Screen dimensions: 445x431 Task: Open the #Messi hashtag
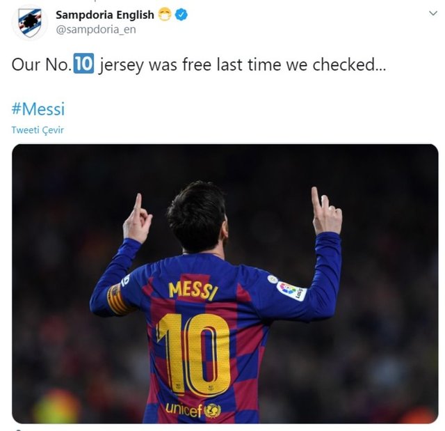pyautogui.click(x=38, y=109)
